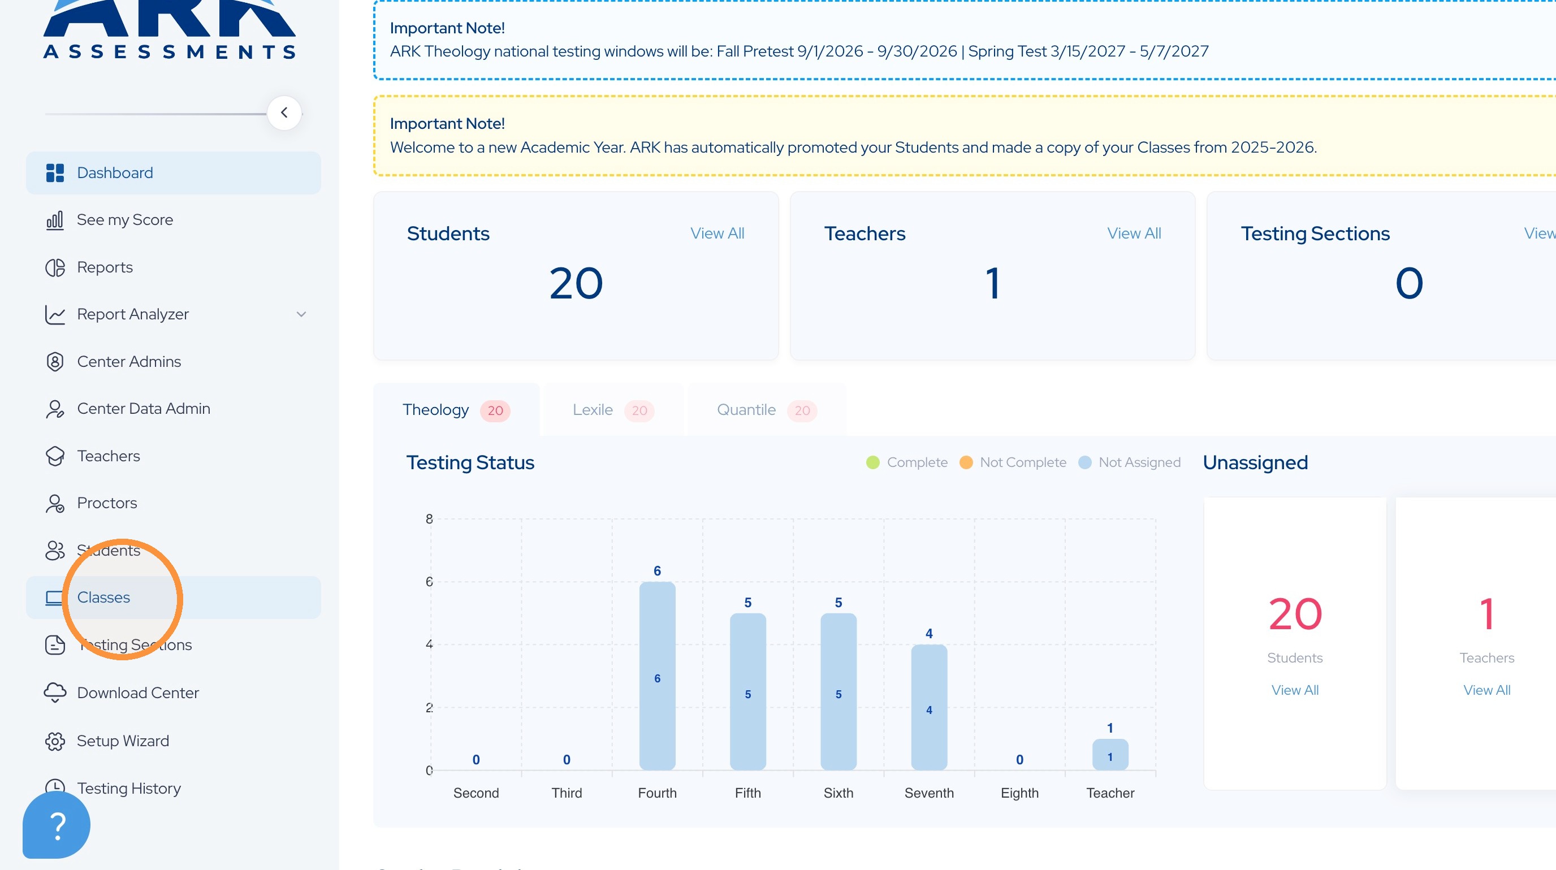
Task: Toggle the Not Assigned legend item
Action: [x=1130, y=462]
